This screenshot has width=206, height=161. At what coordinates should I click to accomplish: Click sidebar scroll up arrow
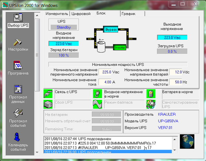pos(37,15)
